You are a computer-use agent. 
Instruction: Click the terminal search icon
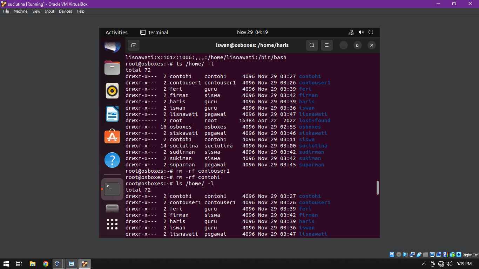click(312, 45)
